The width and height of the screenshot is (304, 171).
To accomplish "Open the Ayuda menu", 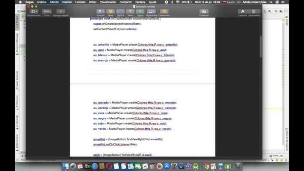I will (x=152, y=2).
